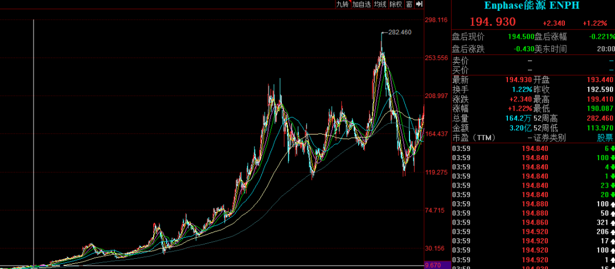Click the Enphase能源 ENPH stock title
The image size is (615, 269).
coord(532,6)
